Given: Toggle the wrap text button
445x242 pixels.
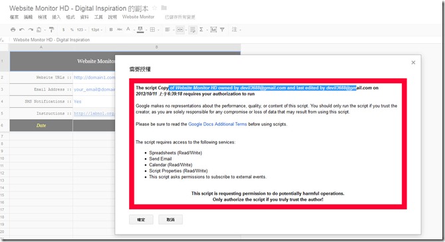Looking at the screenshot, I should coord(192,29).
